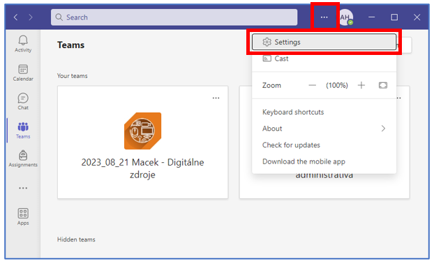
Task: Open Calendar in the sidebar
Action: [x=23, y=73]
